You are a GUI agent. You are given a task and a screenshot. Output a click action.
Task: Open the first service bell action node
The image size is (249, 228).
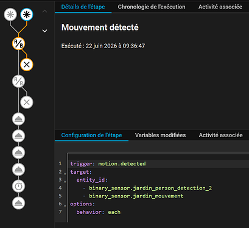[x=18, y=119]
